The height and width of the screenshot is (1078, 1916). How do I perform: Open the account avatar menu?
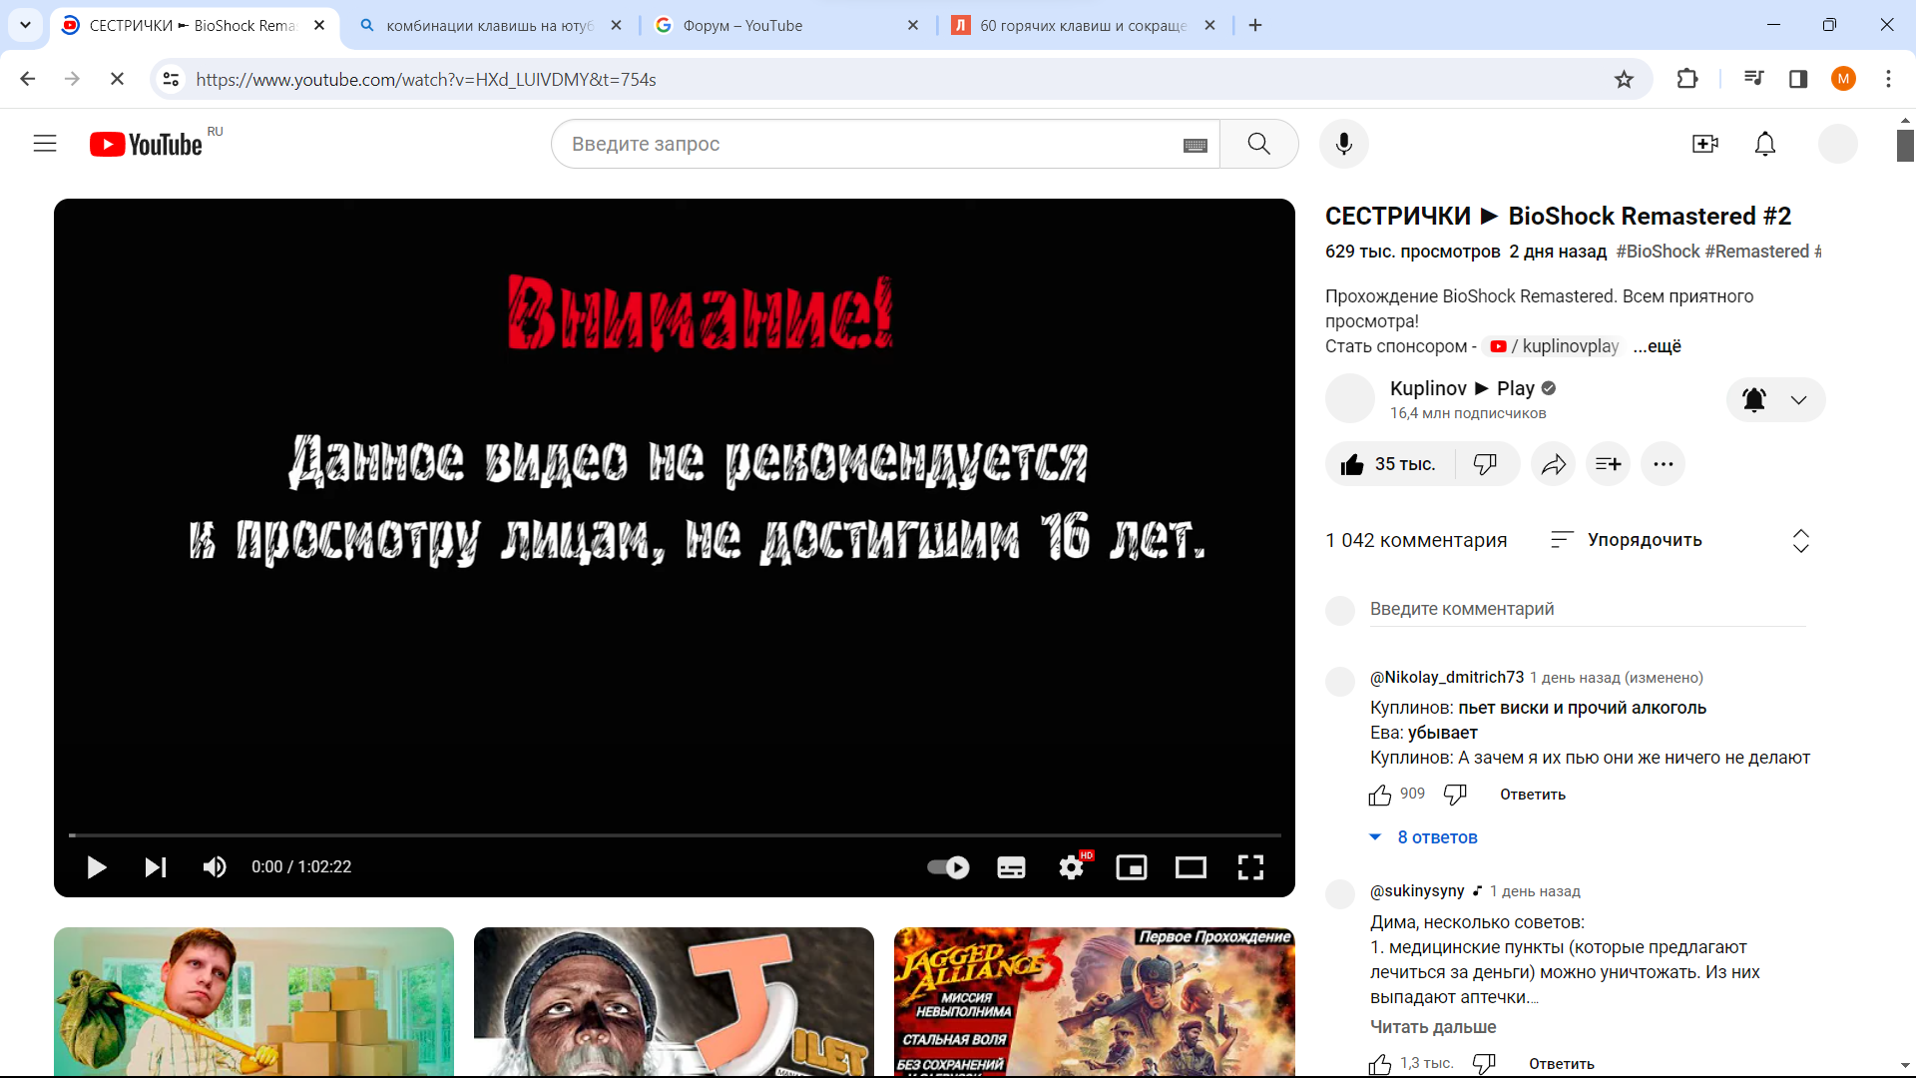pos(1837,144)
